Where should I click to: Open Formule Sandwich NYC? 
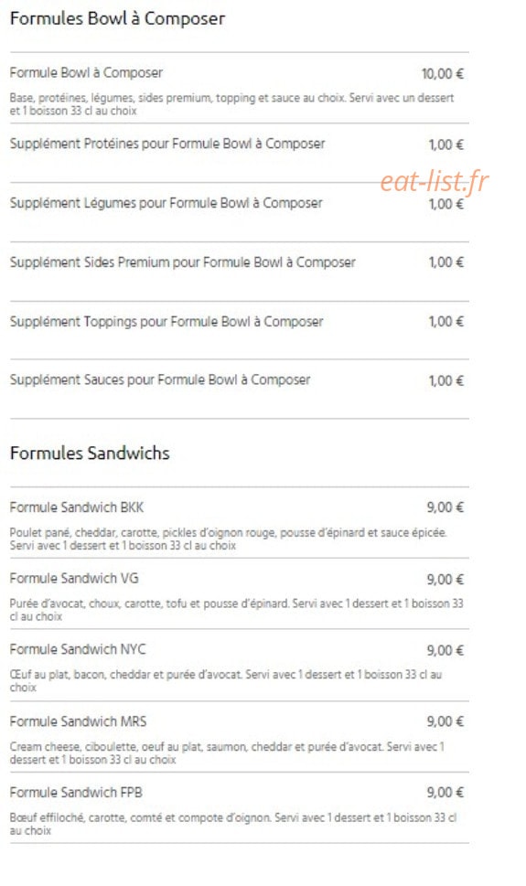240,665
